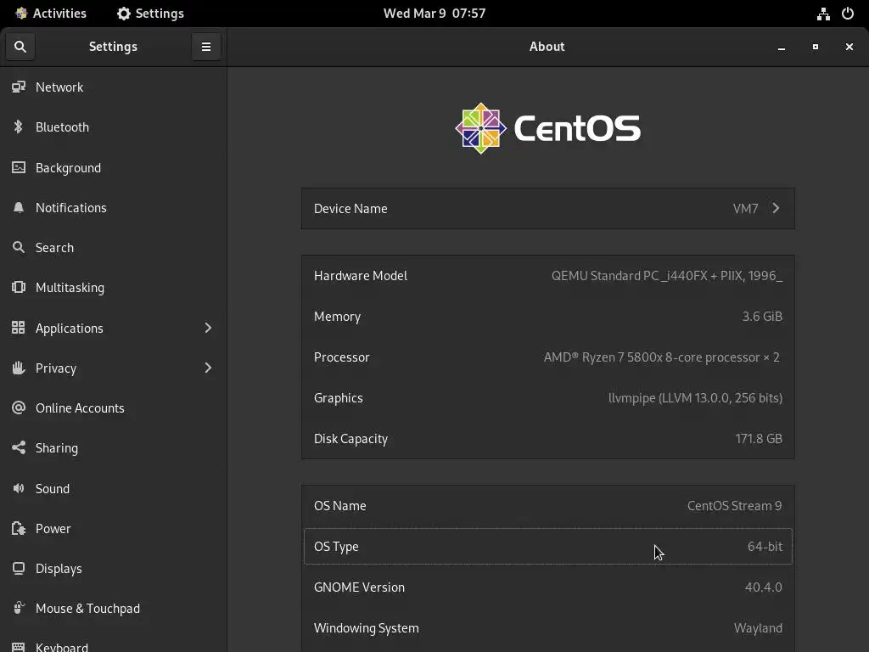Click the Notifications bell icon
The image size is (869, 652).
19,207
